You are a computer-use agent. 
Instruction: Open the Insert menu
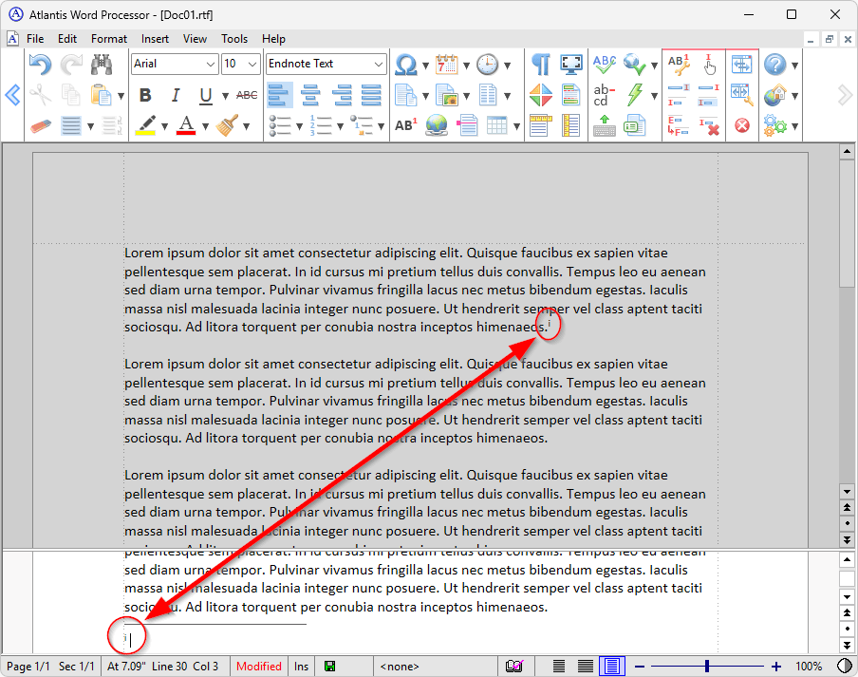click(x=155, y=39)
